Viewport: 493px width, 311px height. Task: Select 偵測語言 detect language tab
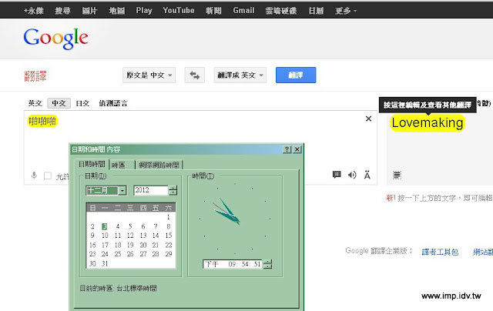pos(113,103)
